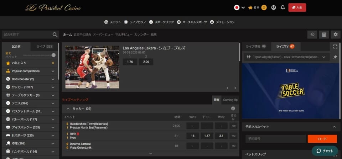Open Dinamo-Barnaul match +42 markets

[x=233, y=146]
